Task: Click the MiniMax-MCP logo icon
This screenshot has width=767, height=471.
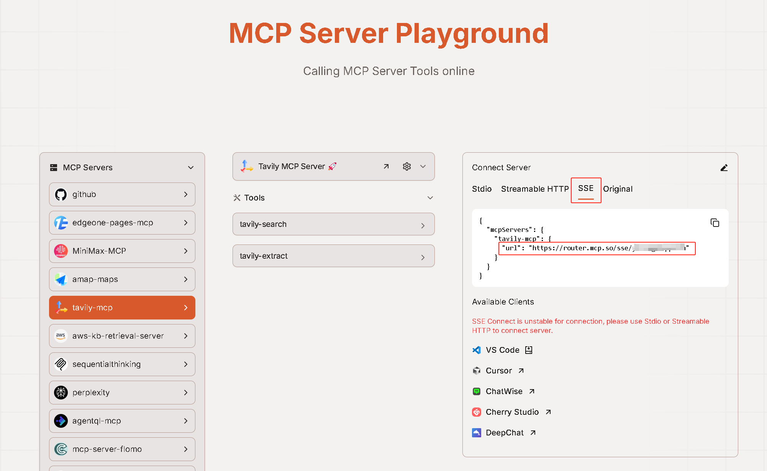Action: tap(61, 251)
